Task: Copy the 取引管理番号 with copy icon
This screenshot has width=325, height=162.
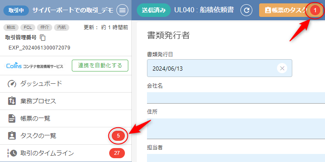Action: [42, 38]
